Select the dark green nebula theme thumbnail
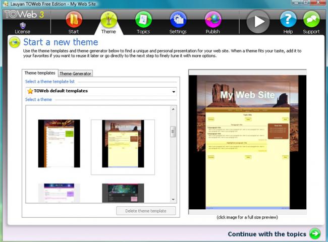This screenshot has width=328, height=242. tap(123, 193)
